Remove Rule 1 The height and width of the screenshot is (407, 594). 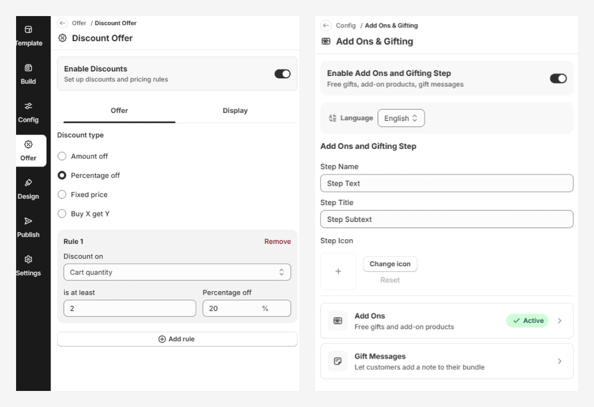tap(278, 242)
